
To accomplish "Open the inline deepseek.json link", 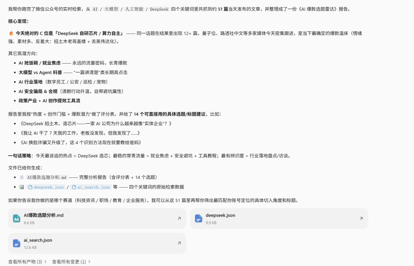I will click(46, 187).
